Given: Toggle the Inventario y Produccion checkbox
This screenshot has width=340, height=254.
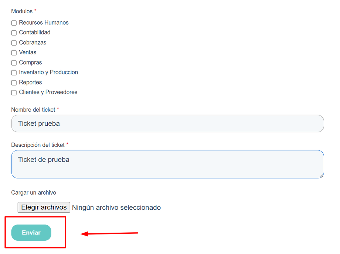Looking at the screenshot, I should (14, 73).
